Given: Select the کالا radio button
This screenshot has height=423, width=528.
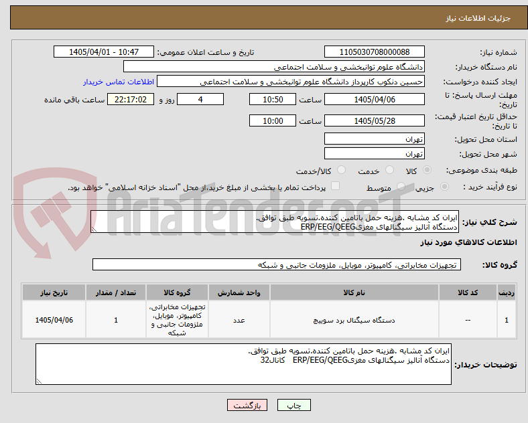Looking at the screenshot, I should pyautogui.click(x=427, y=170).
